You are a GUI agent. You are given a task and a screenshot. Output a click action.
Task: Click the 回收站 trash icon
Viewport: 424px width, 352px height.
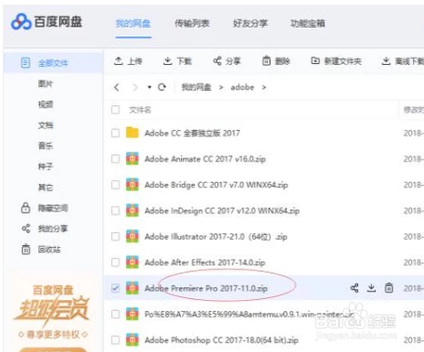(x=26, y=249)
